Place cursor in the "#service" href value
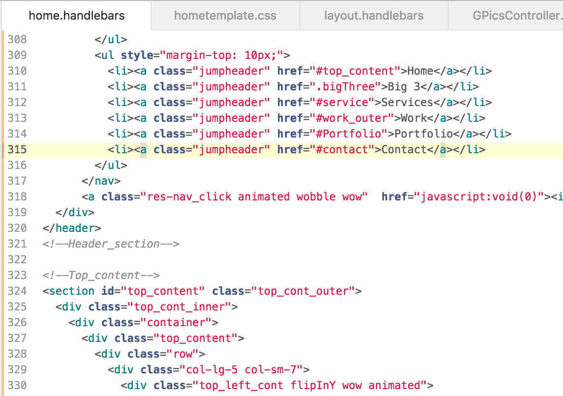563x396 pixels. point(343,102)
